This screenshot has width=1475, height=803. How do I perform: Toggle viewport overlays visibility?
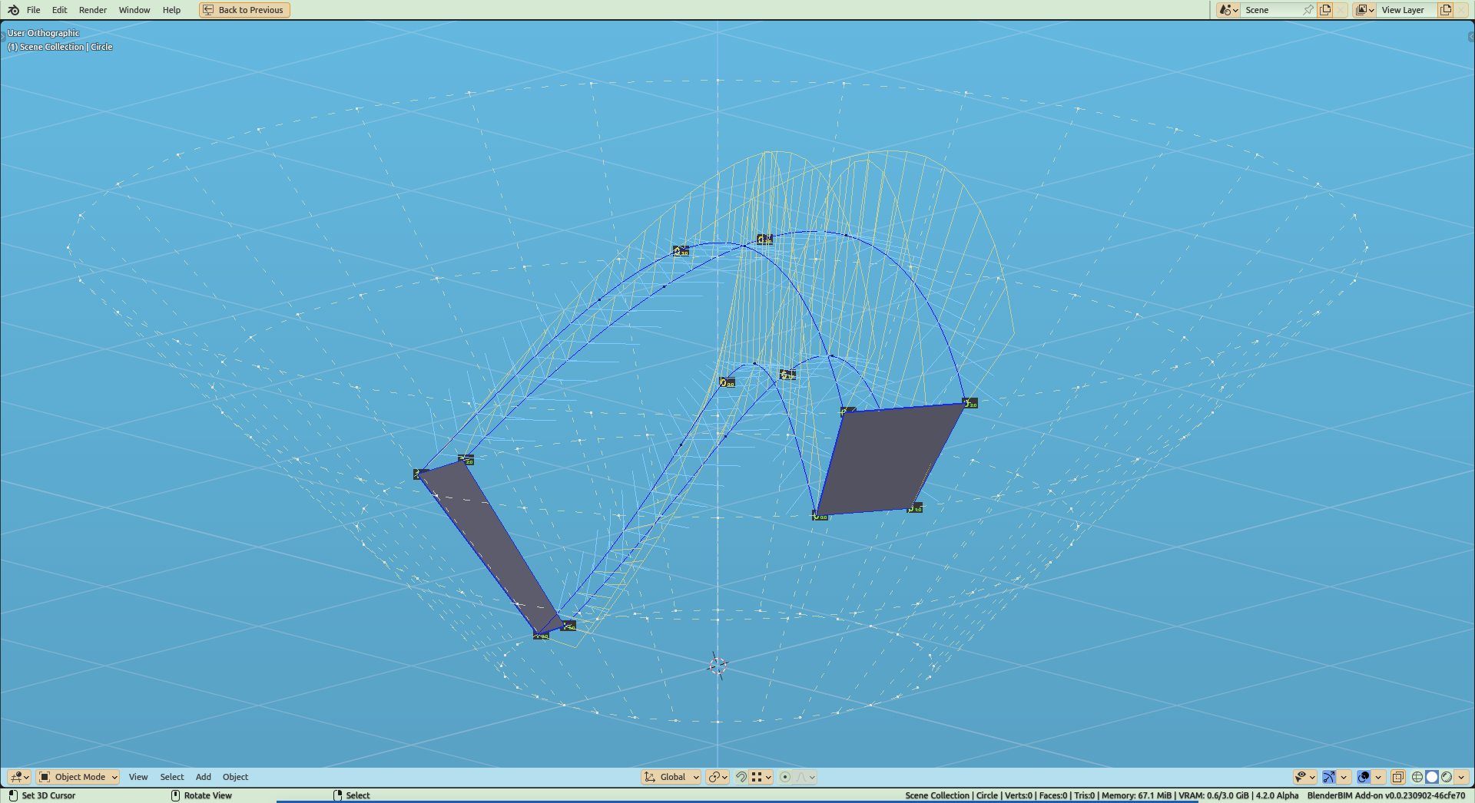pyautogui.click(x=1364, y=777)
